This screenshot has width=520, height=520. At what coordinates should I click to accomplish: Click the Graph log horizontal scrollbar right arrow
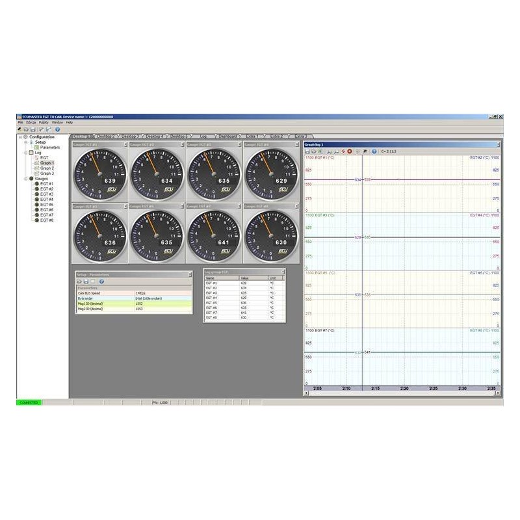tap(497, 393)
